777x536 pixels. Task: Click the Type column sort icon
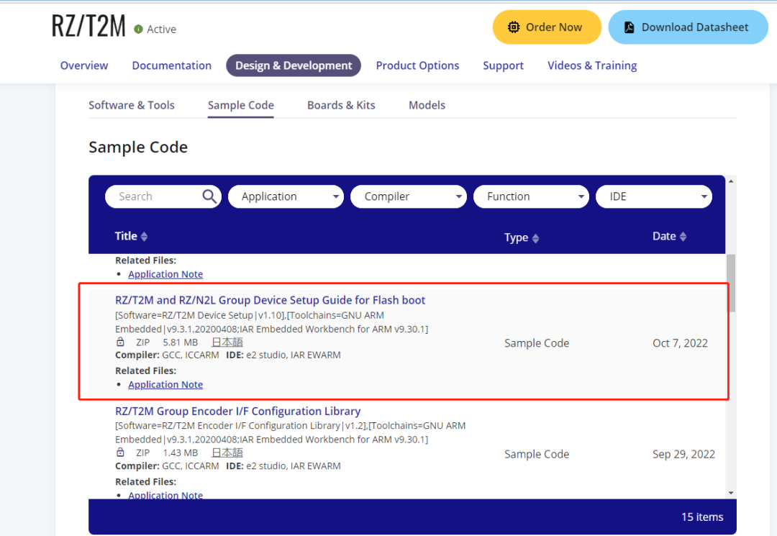(535, 238)
